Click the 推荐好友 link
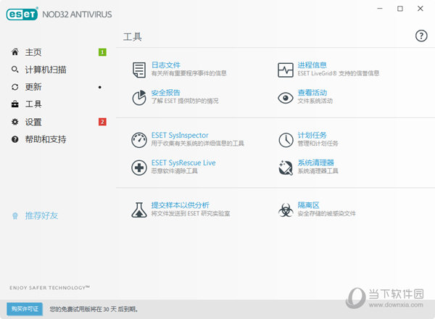The height and width of the screenshot is (319, 435). (41, 215)
